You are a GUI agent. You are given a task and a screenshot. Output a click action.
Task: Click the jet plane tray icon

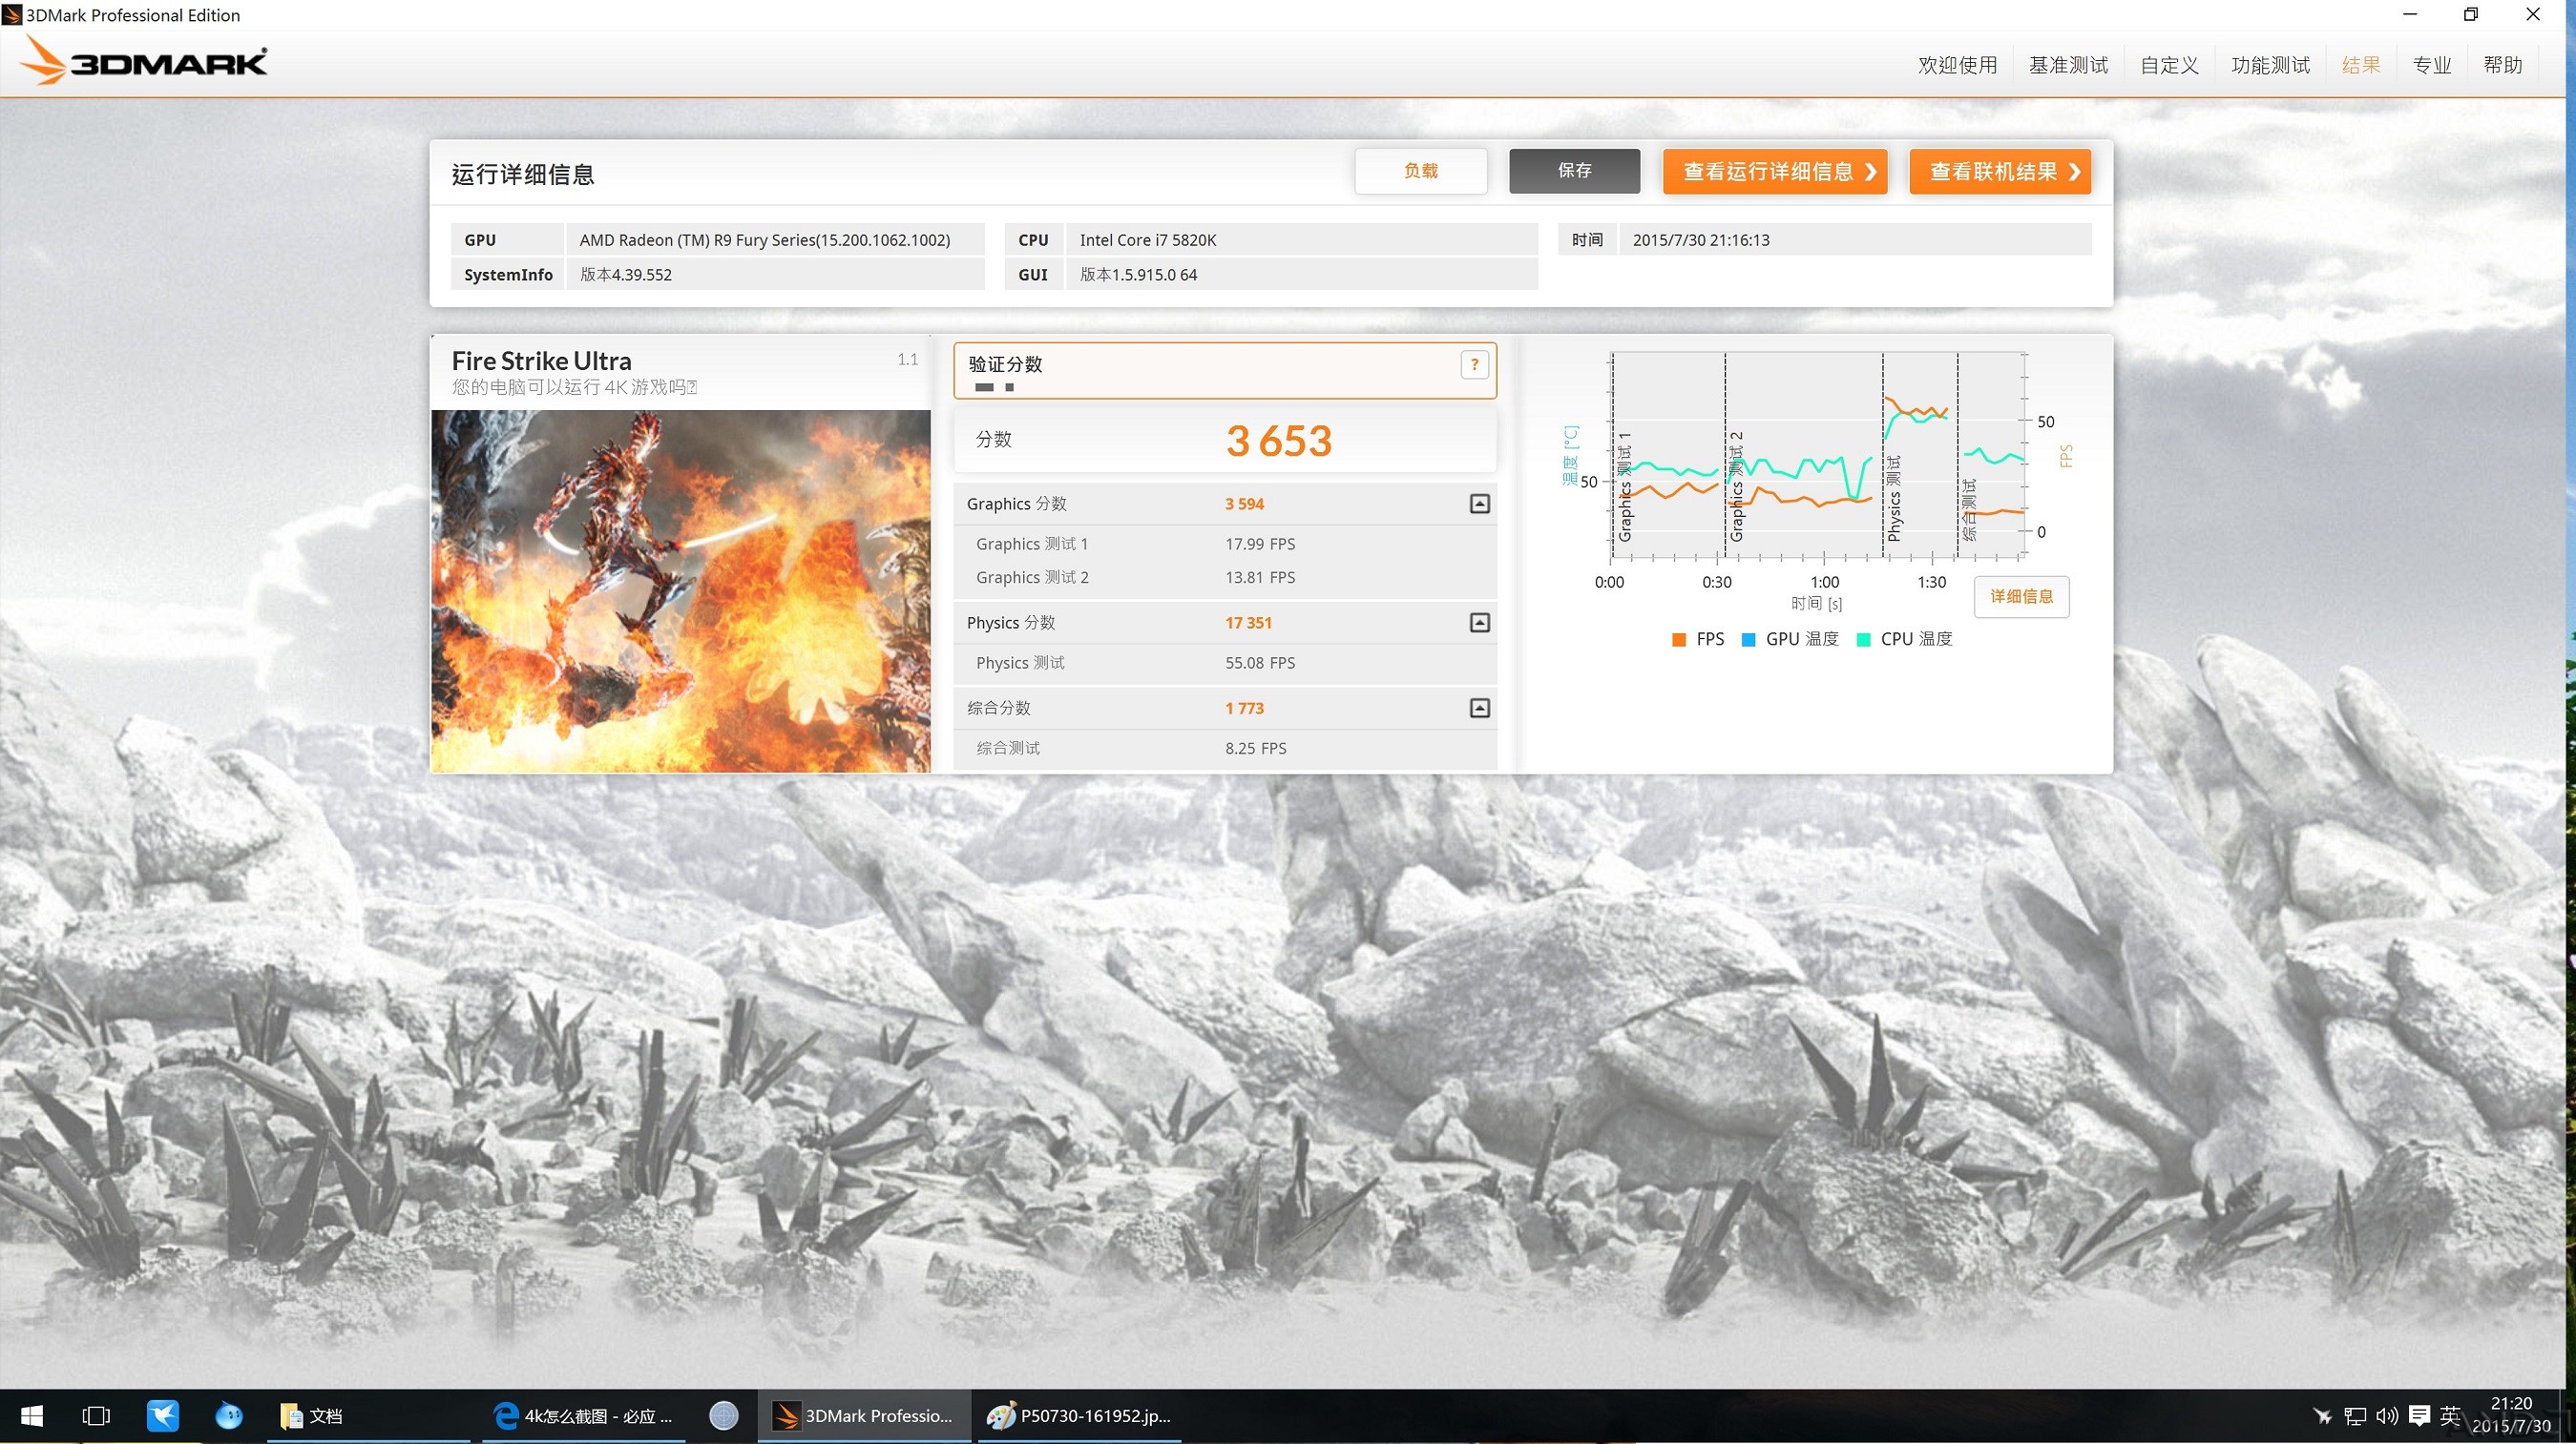coord(2322,1416)
